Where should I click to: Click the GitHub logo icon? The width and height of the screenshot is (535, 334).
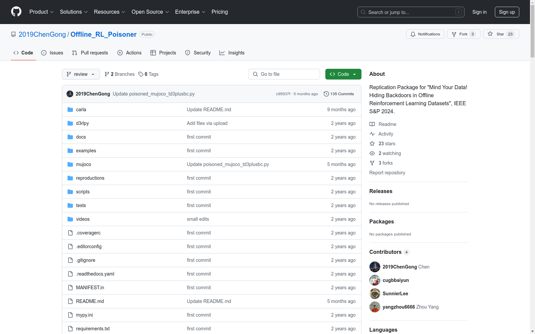16,12
